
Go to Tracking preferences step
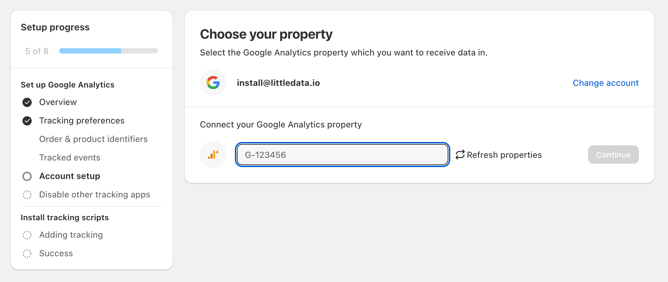coord(82,121)
